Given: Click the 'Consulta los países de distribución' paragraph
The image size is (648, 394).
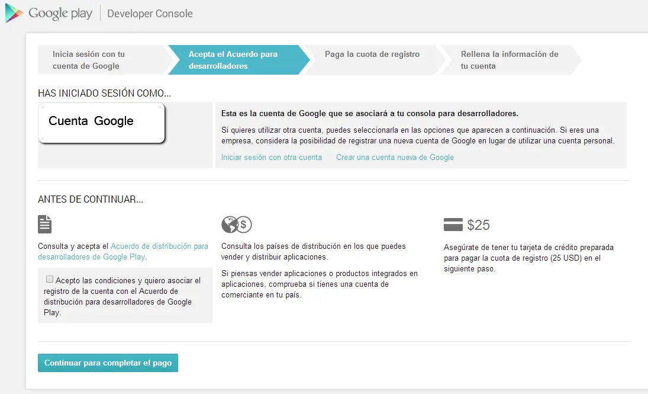Looking at the screenshot, I should (x=314, y=252).
